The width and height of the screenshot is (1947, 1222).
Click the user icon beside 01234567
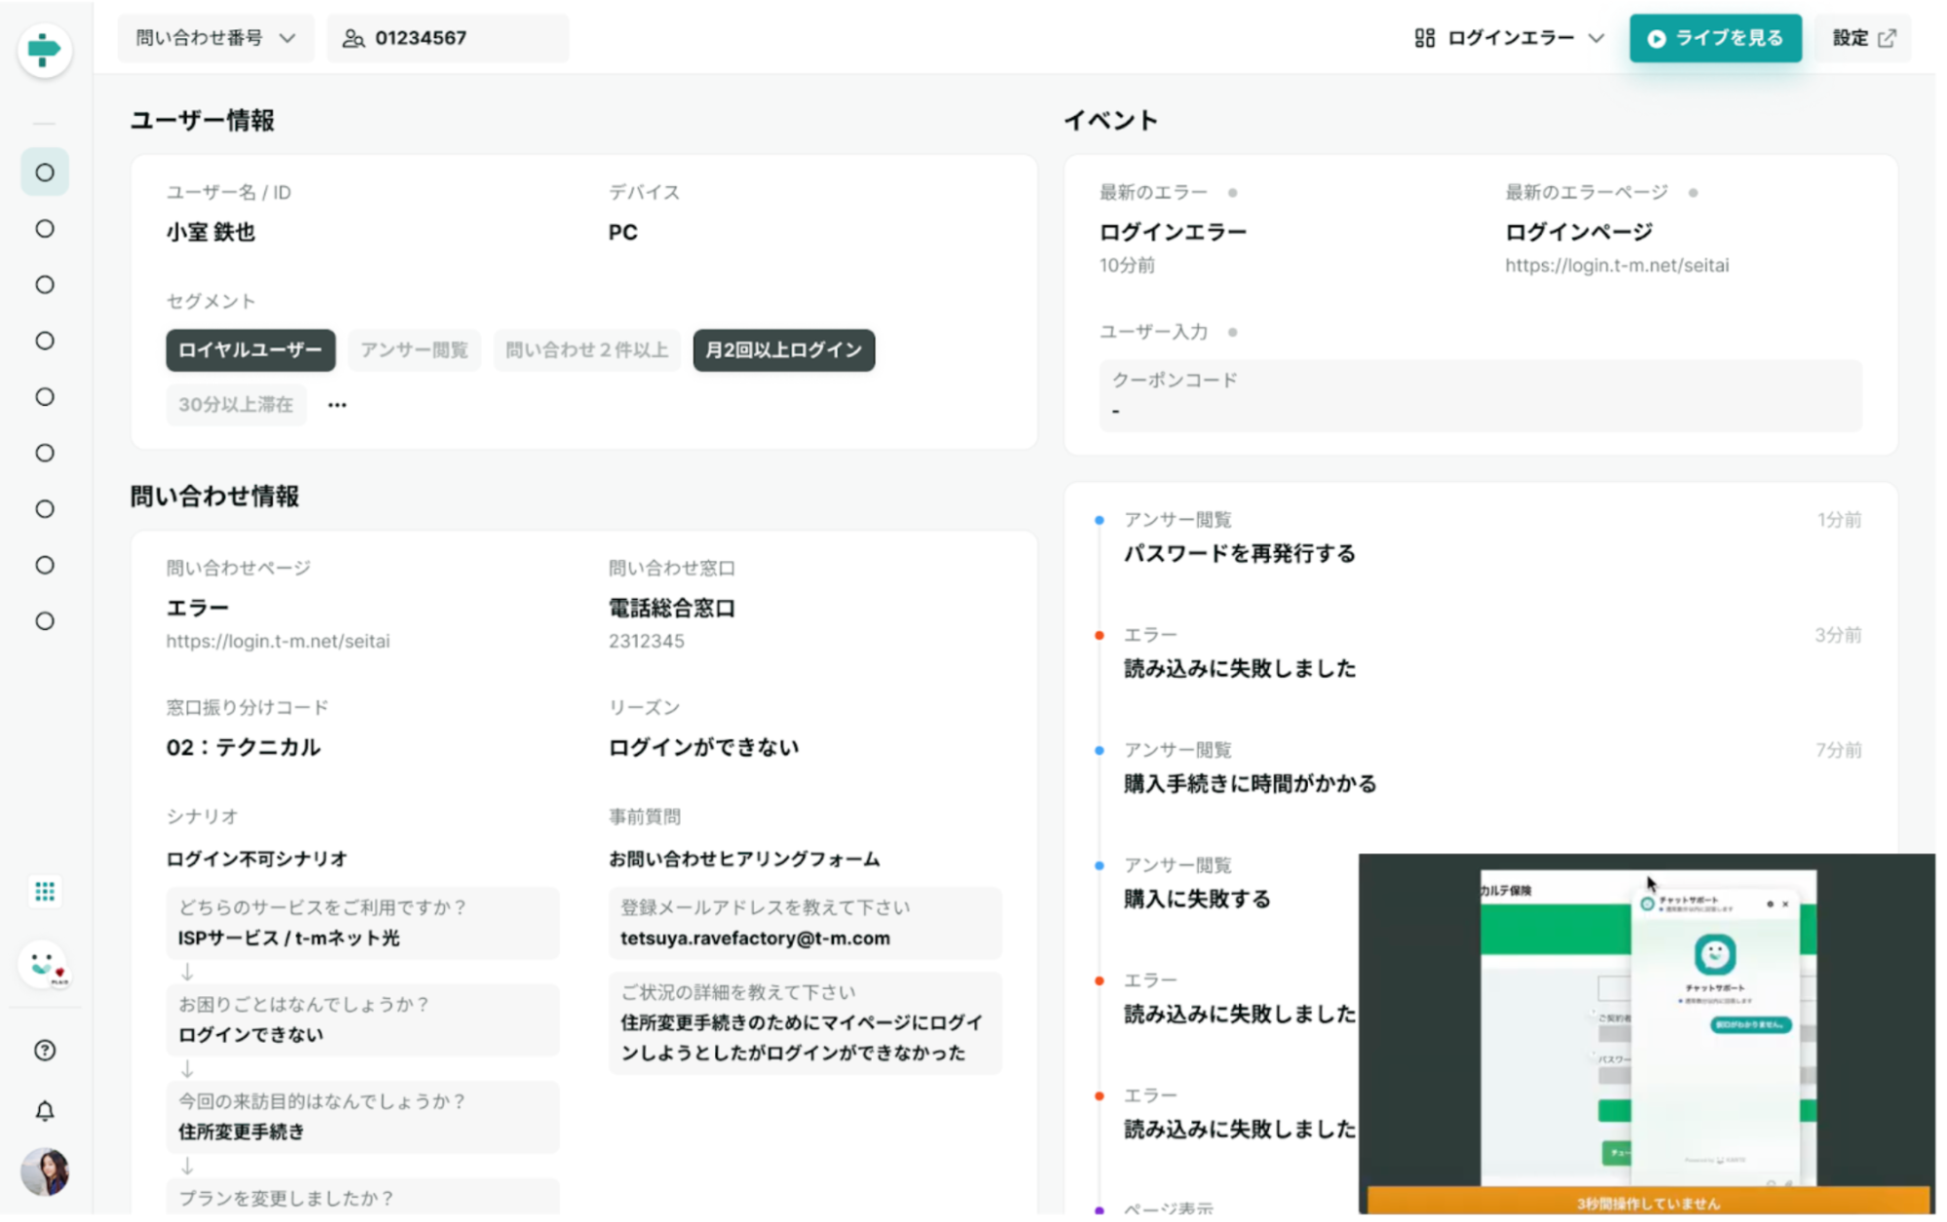pyautogui.click(x=353, y=38)
